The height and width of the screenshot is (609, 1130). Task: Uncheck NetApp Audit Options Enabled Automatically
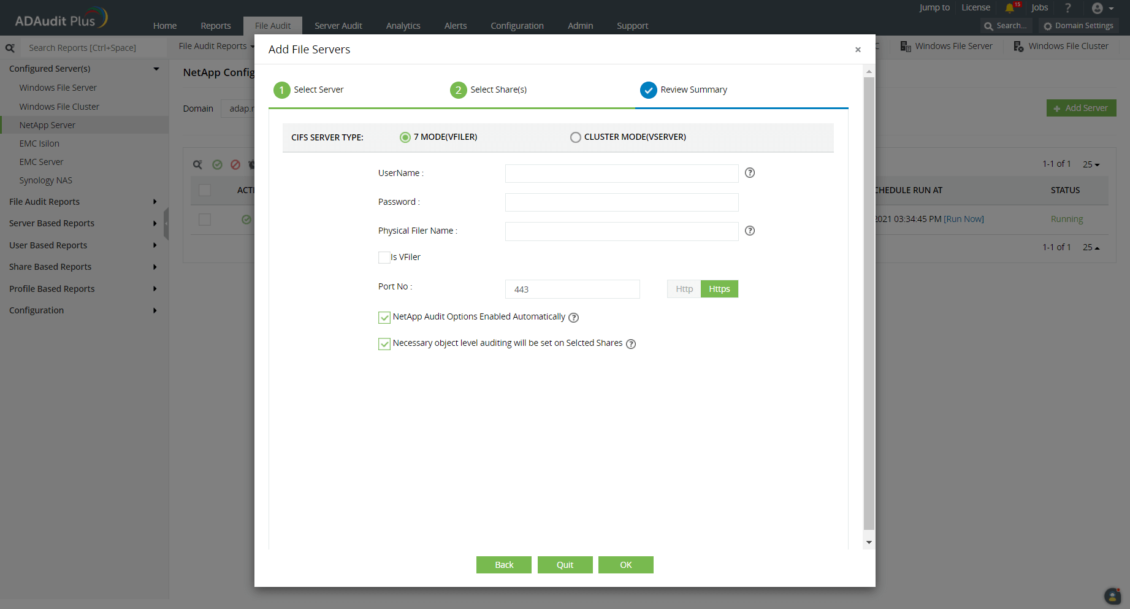coord(384,318)
